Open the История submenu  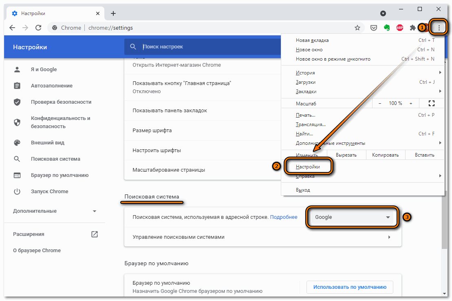tap(305, 73)
